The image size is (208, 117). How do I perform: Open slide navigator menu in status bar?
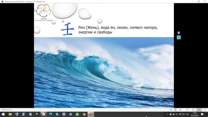pyautogui.click(x=175, y=110)
